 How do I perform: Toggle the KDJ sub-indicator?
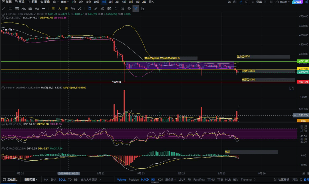(160, 179)
